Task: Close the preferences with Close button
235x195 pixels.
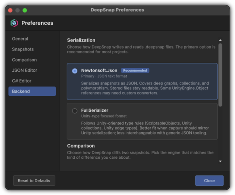Action: [209, 180]
